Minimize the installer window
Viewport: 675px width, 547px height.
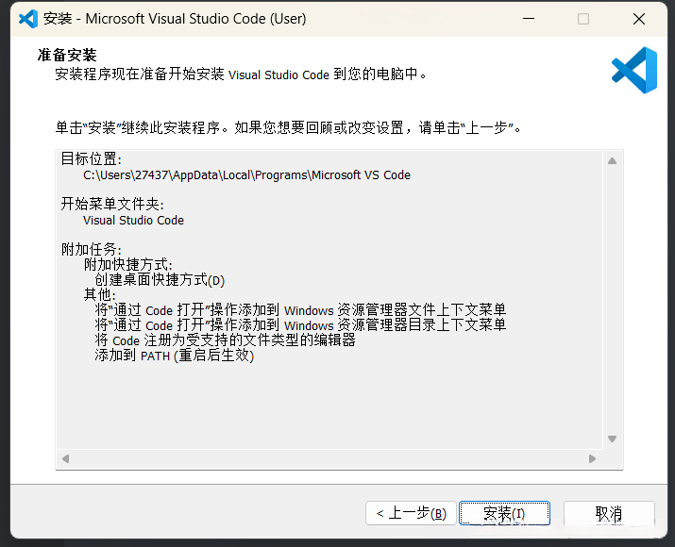tap(529, 19)
